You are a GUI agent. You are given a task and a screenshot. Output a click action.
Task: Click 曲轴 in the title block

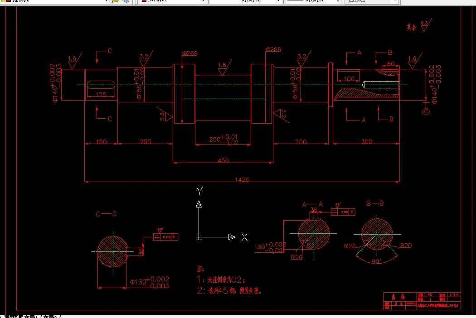[398, 297]
